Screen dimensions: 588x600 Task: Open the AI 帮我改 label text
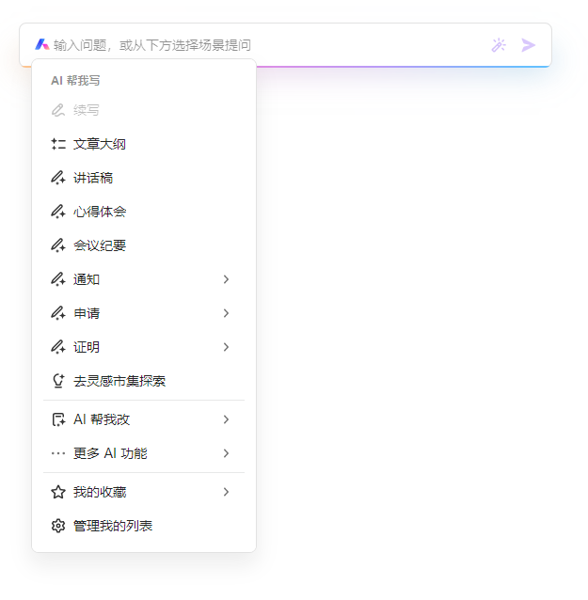pyautogui.click(x=102, y=419)
